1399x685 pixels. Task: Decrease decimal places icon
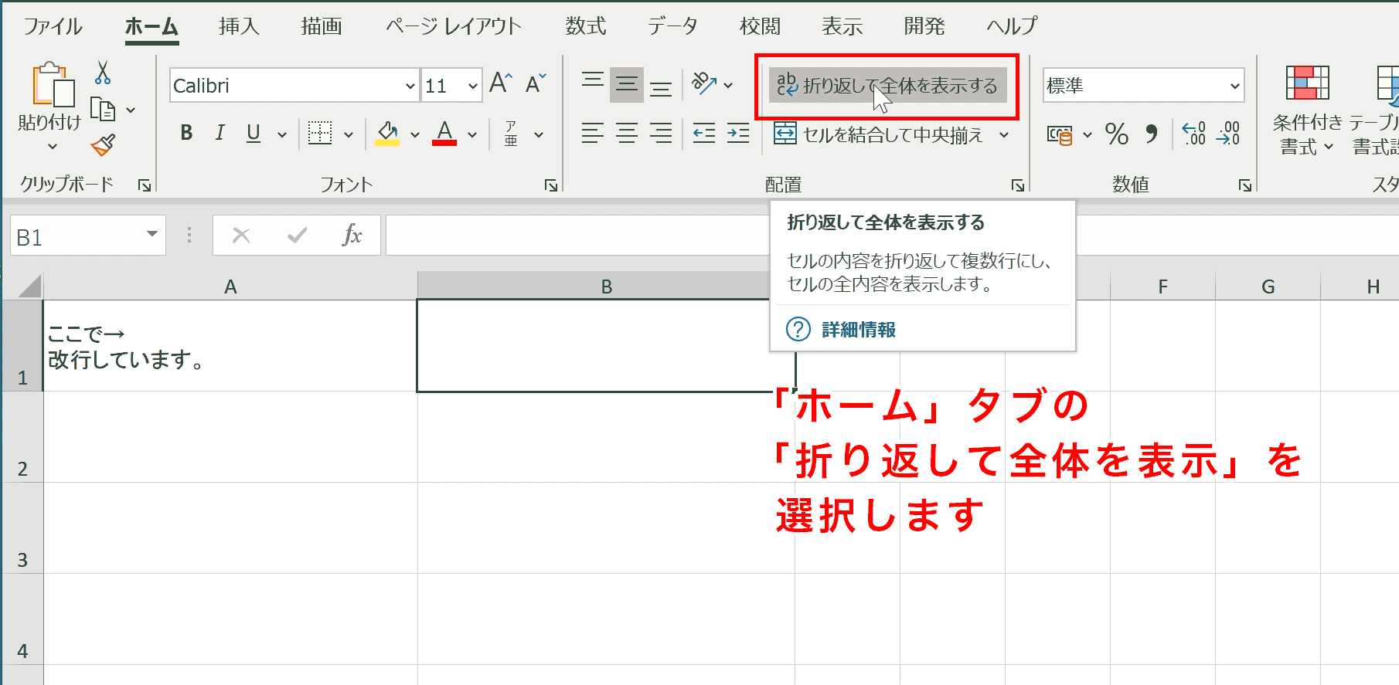click(x=1228, y=134)
